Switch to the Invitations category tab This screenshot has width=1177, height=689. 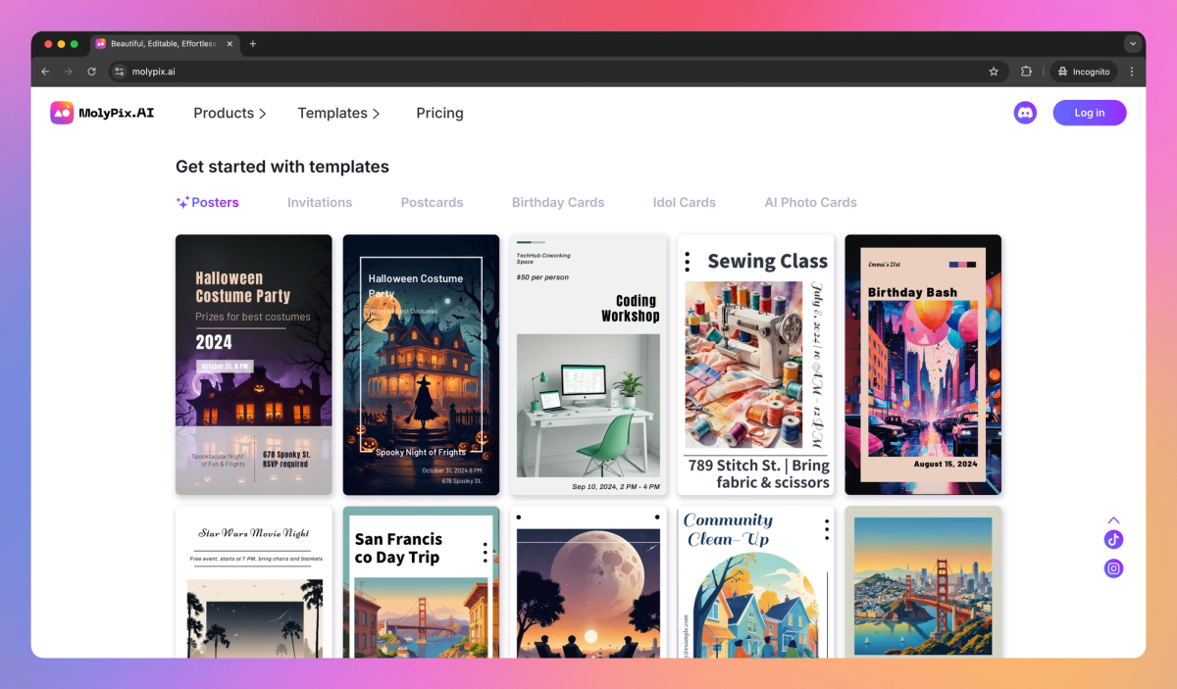[320, 202]
